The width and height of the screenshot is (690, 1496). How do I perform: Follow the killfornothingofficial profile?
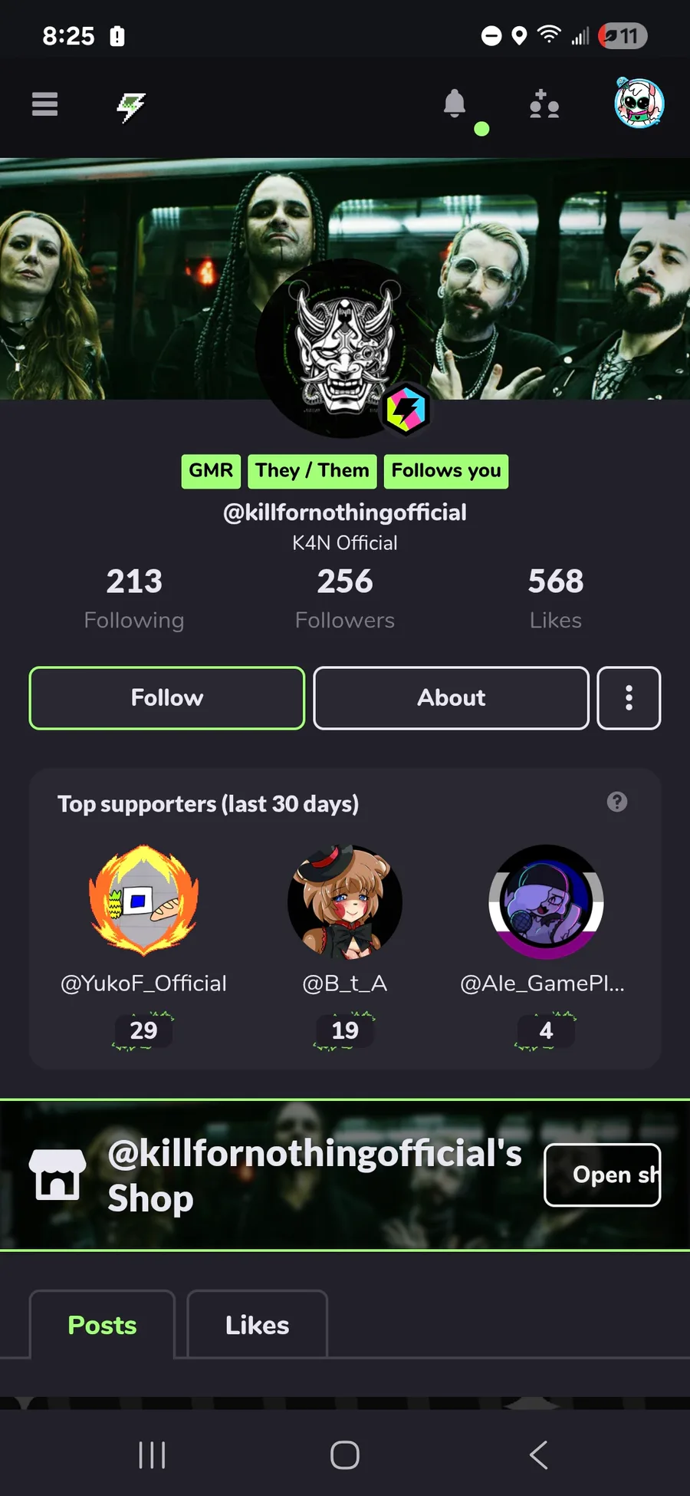[167, 698]
